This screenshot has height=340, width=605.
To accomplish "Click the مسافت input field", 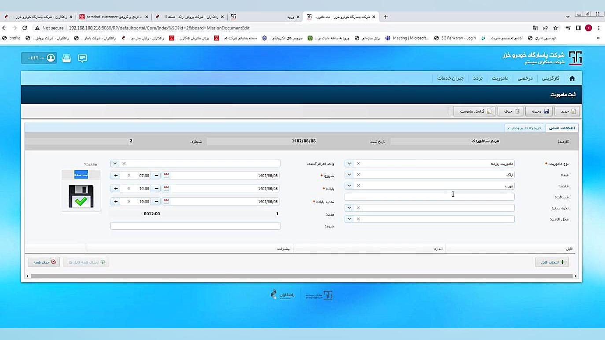I will pyautogui.click(x=429, y=197).
